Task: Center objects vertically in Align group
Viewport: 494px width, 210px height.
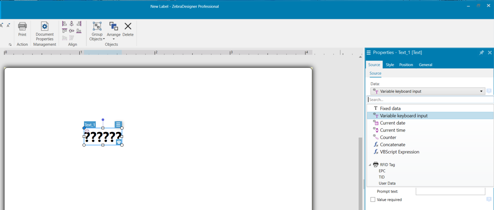Action: point(71,23)
